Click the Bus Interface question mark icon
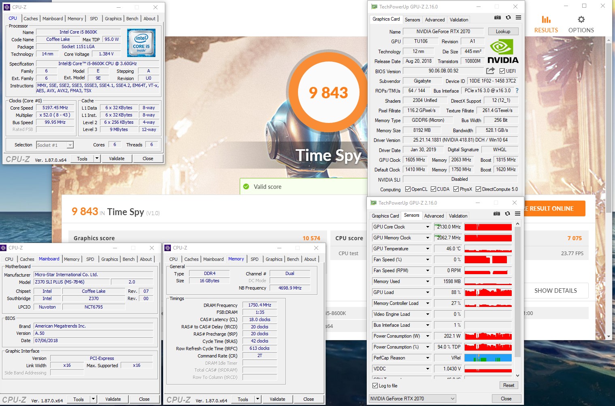The width and height of the screenshot is (615, 406). point(517,91)
